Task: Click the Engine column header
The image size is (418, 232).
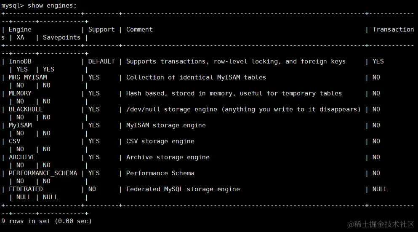Action: (x=20, y=29)
